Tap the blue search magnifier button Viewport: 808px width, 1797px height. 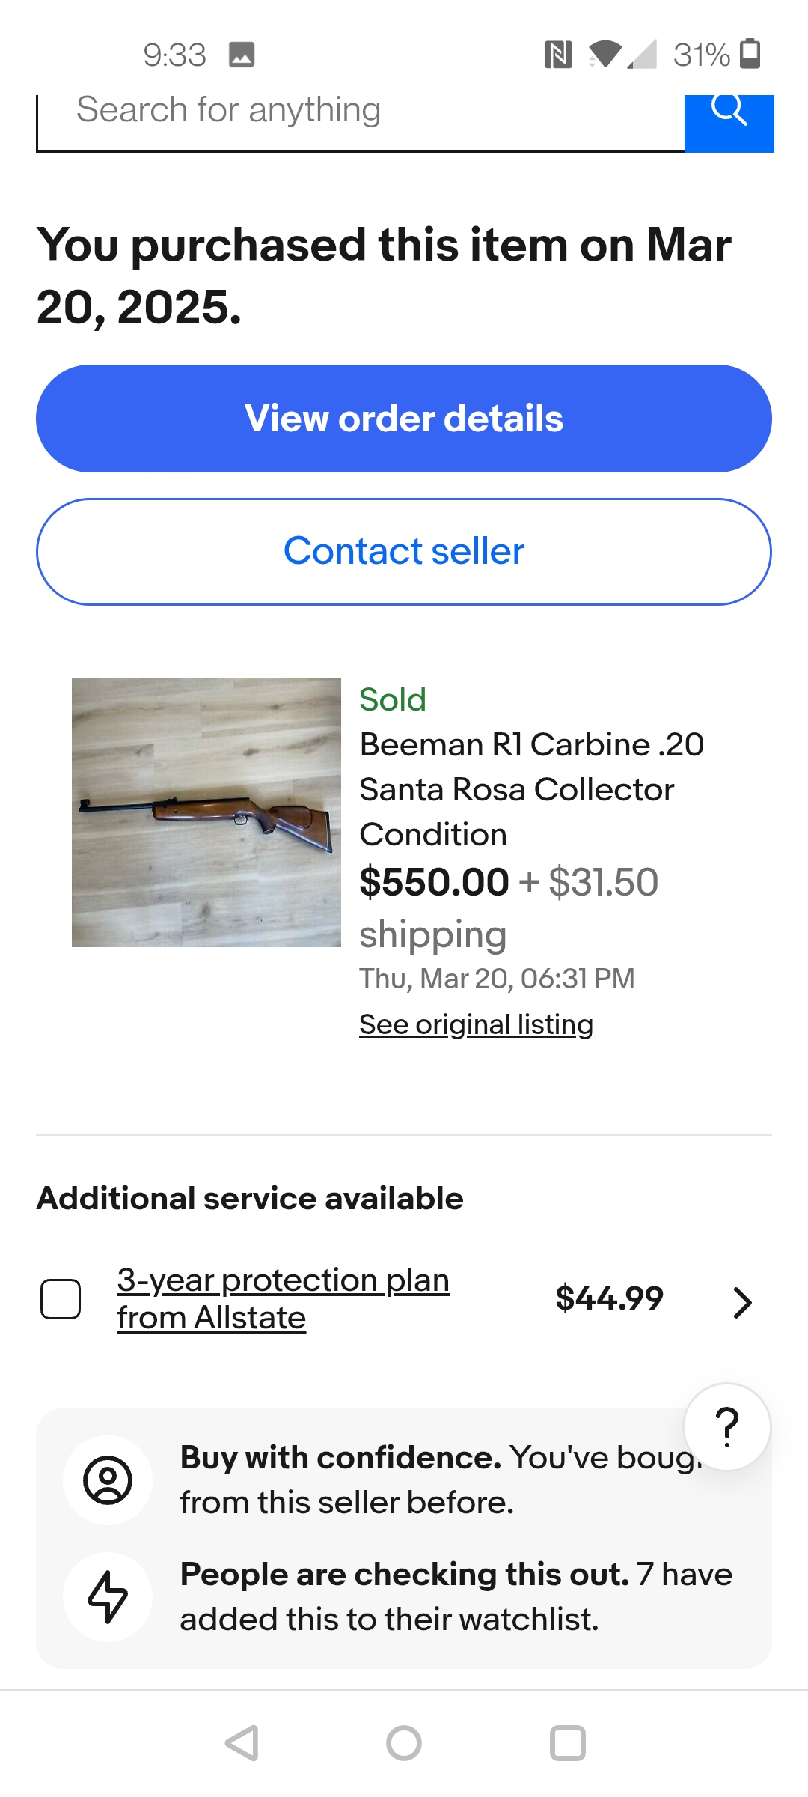point(729,123)
